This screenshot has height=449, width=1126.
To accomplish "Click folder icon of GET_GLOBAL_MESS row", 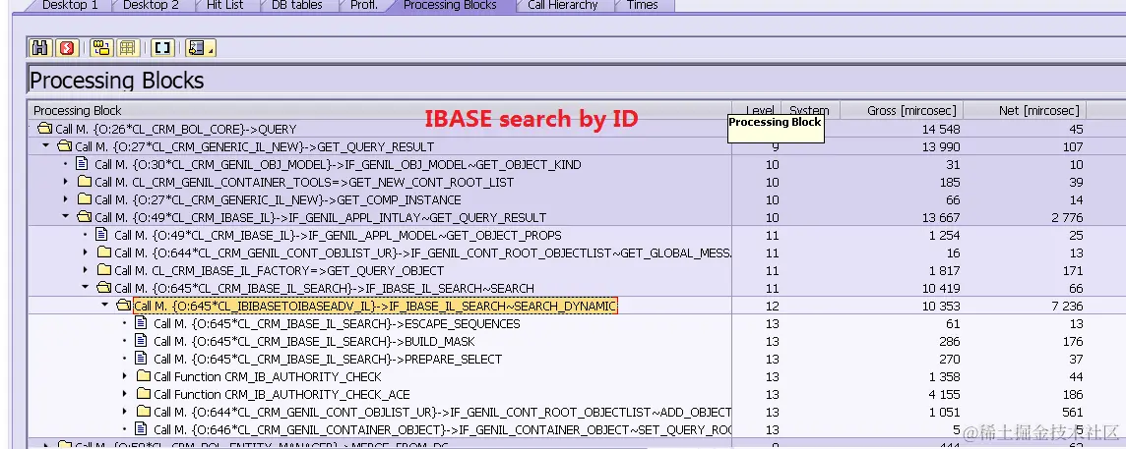I will pyautogui.click(x=105, y=253).
